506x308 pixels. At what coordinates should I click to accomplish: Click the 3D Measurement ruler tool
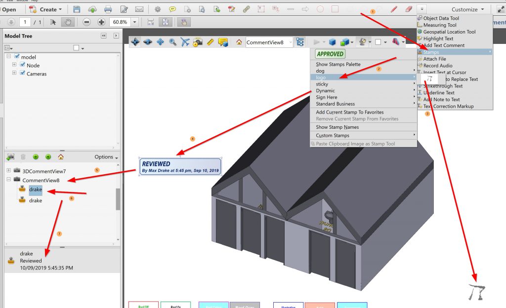(210, 42)
